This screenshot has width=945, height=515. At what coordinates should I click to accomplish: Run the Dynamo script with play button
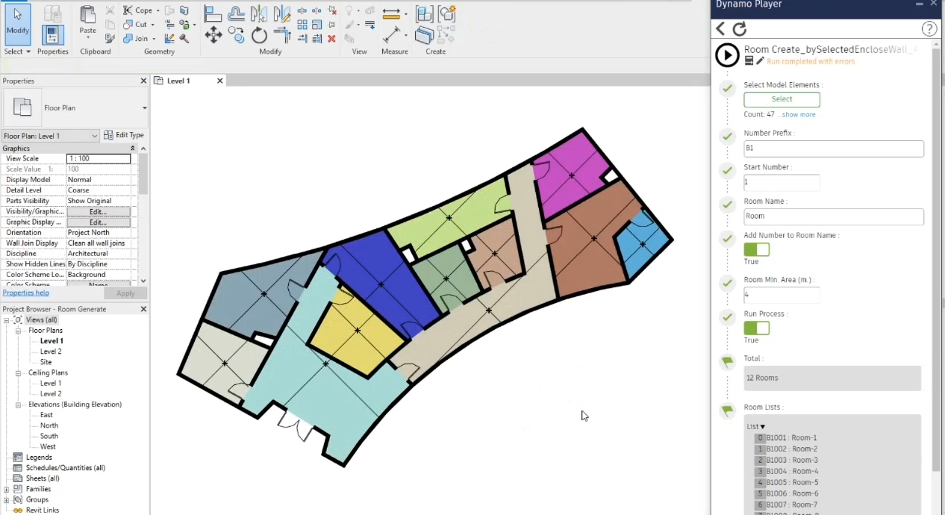pos(727,55)
